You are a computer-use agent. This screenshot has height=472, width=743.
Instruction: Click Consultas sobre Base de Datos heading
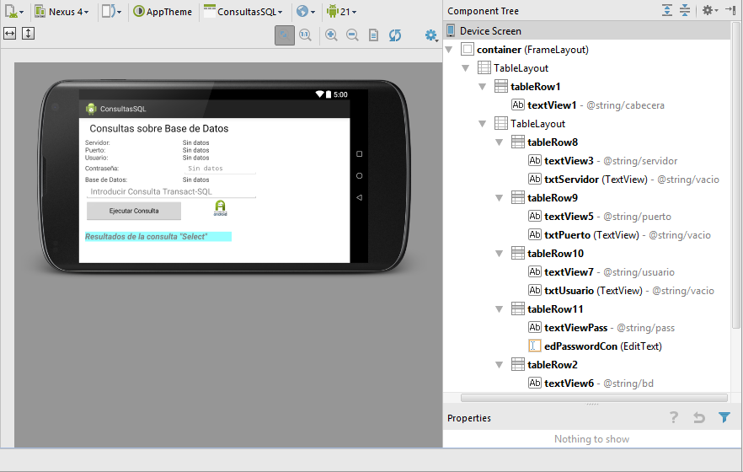coord(158,128)
